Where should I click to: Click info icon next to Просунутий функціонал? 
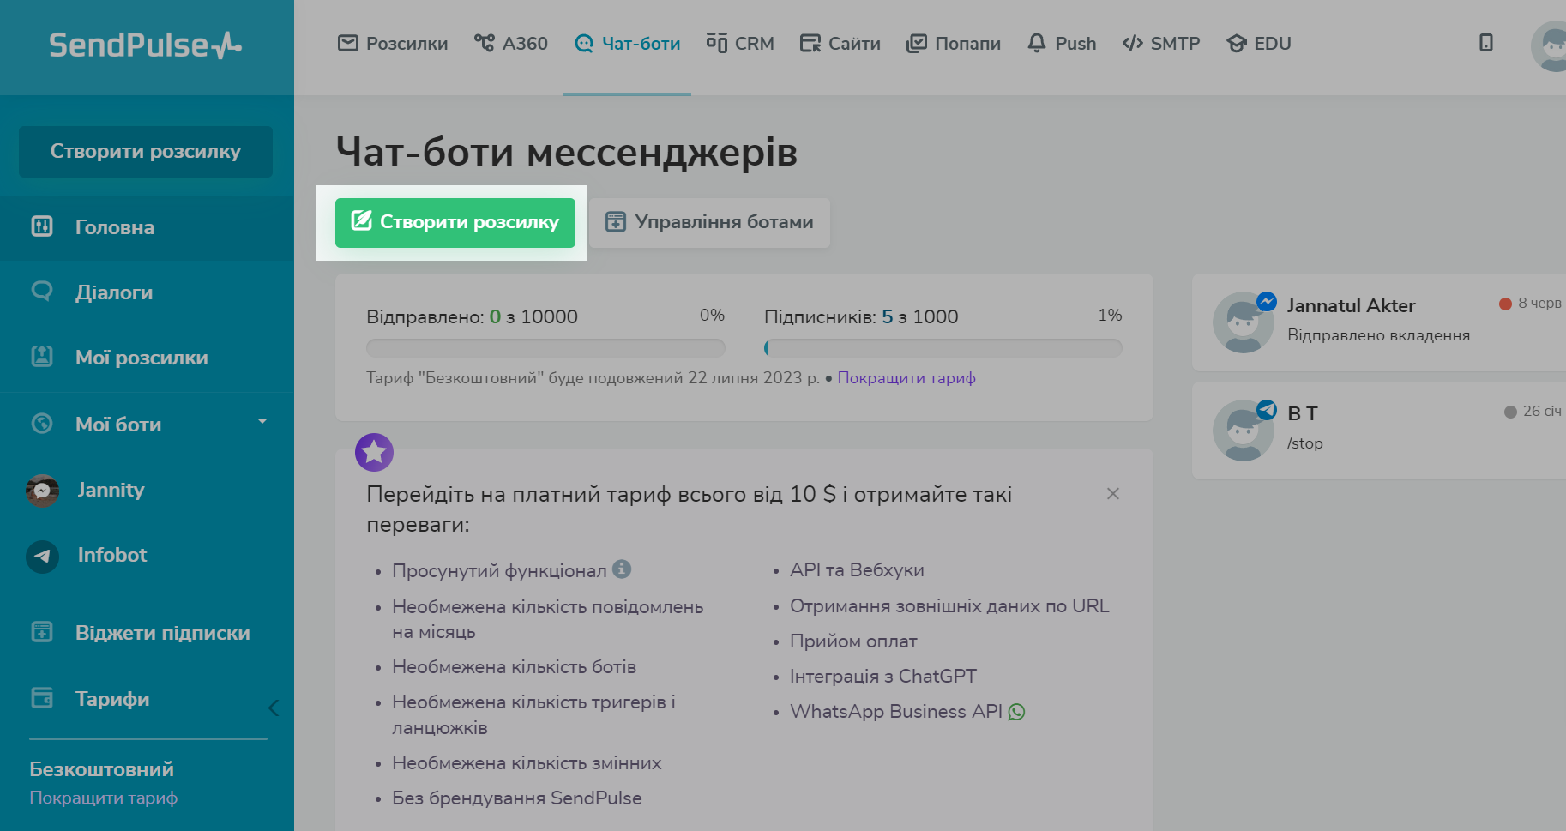click(x=622, y=569)
